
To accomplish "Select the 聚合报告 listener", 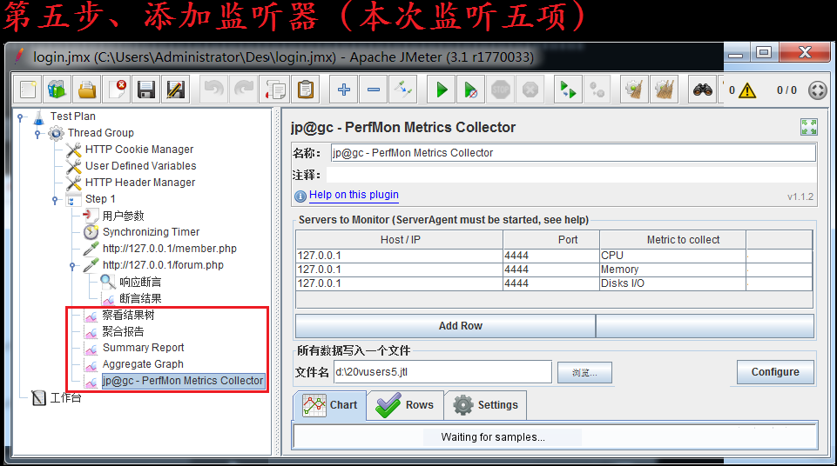I will [x=123, y=332].
